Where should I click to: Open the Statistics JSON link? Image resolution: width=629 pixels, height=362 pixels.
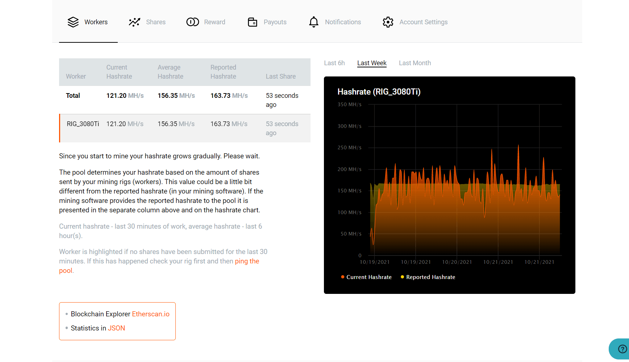click(x=116, y=328)
